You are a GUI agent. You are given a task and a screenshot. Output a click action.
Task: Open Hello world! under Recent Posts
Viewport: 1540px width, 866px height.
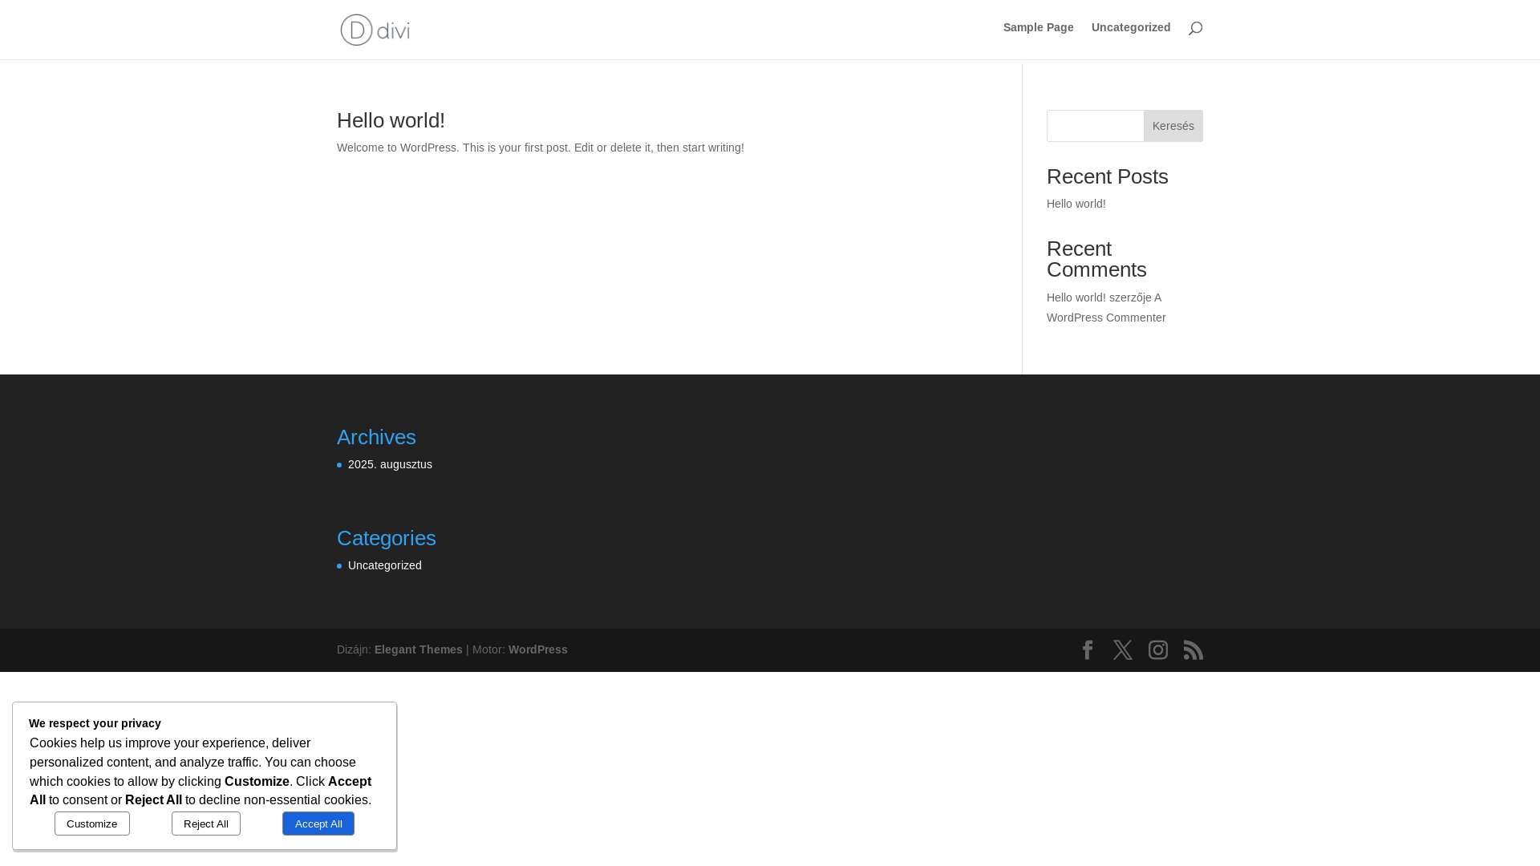point(1076,204)
